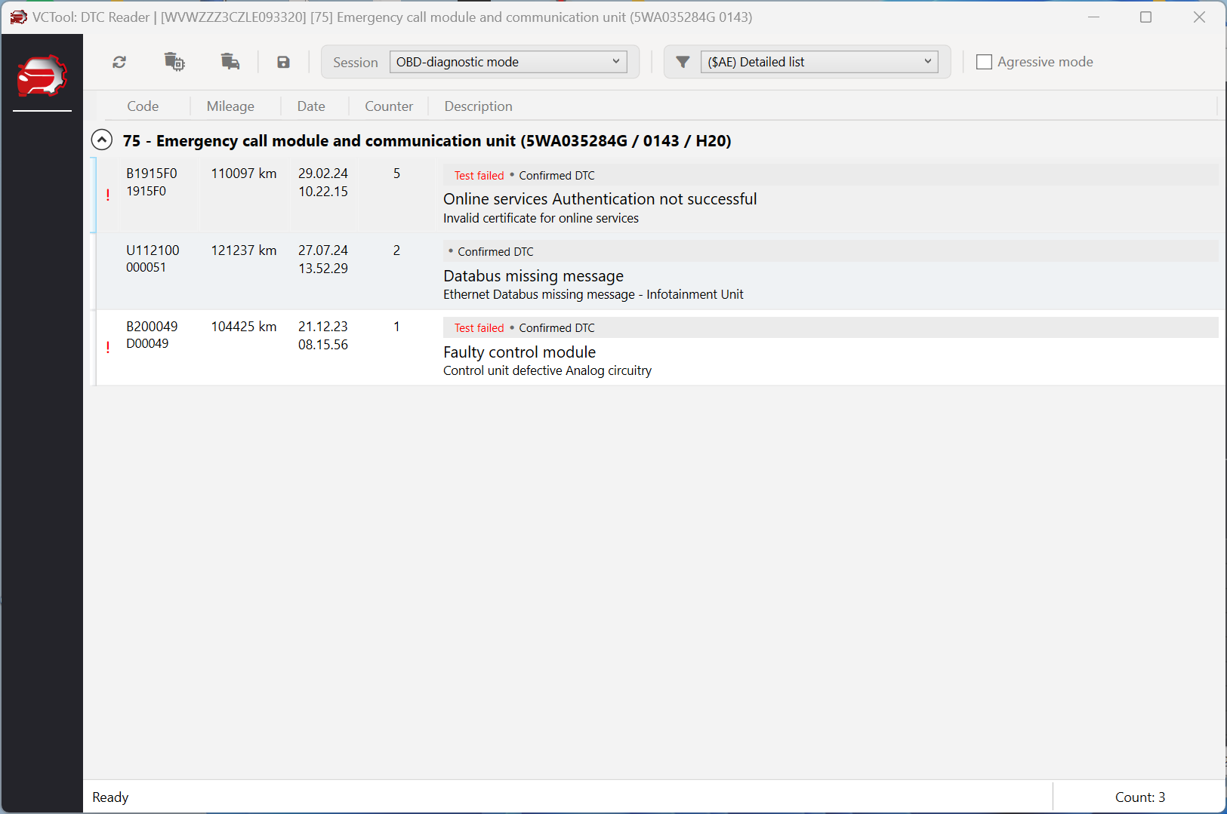This screenshot has width=1227, height=814.
Task: Click the refresh DTC list icon
Action: click(x=119, y=62)
